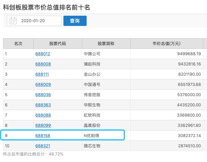Click the 股票代码 column header

(x=57, y=44)
